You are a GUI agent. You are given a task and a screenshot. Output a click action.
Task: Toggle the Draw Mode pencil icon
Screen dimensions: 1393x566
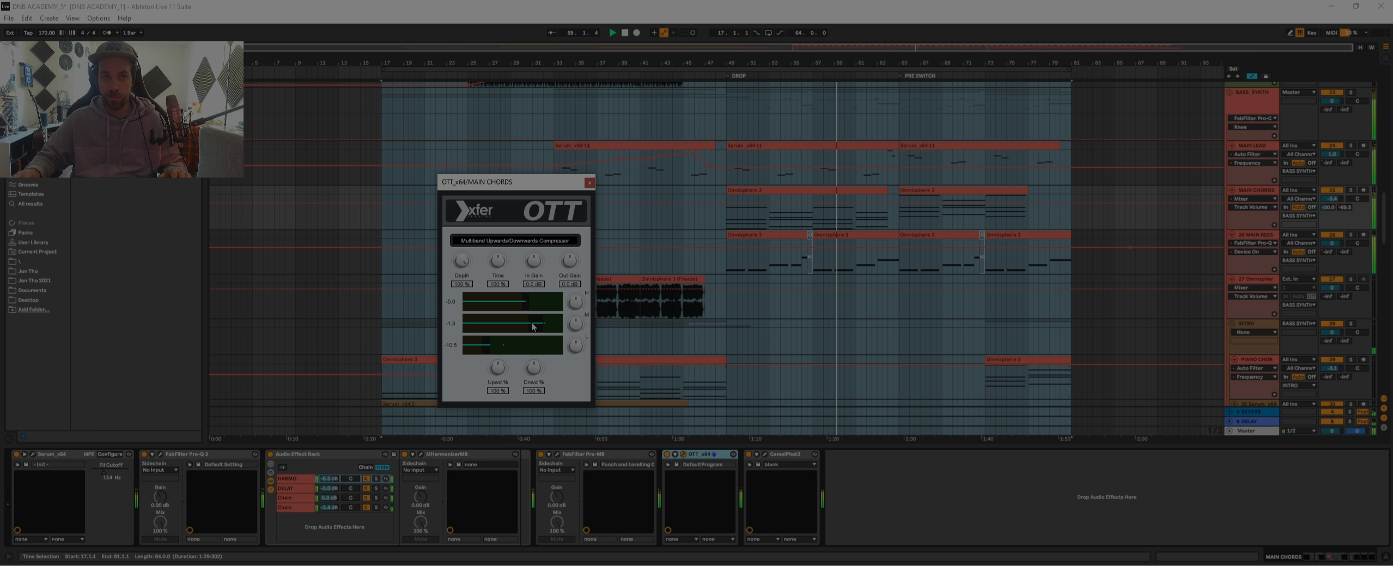pyautogui.click(x=1290, y=33)
